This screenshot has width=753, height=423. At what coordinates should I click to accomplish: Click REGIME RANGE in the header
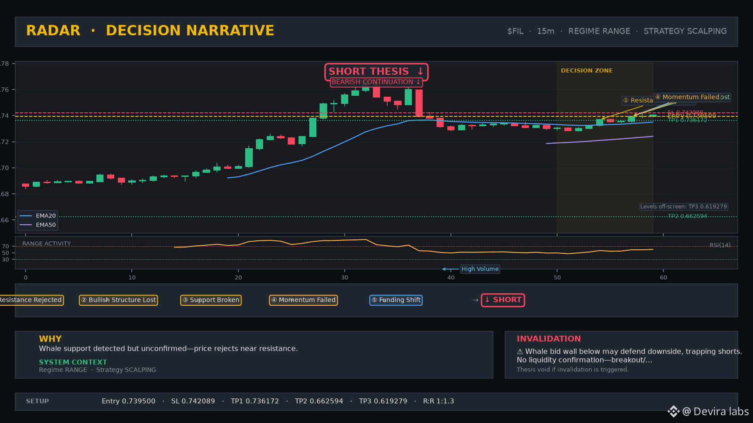(599, 31)
